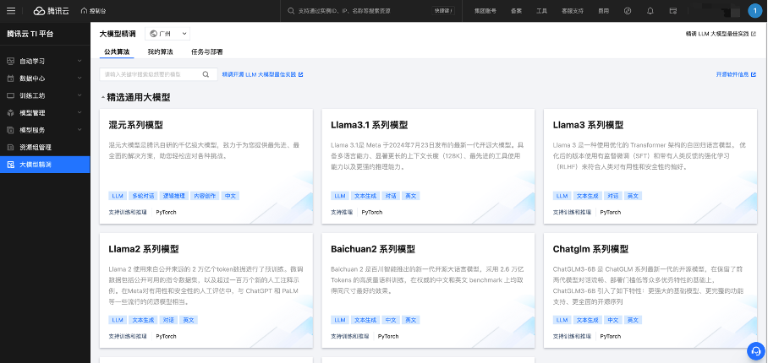Click the user avatar icon
This screenshot has width=768, height=363.
(754, 11)
